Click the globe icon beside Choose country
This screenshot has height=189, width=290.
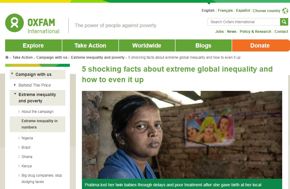tap(285, 11)
